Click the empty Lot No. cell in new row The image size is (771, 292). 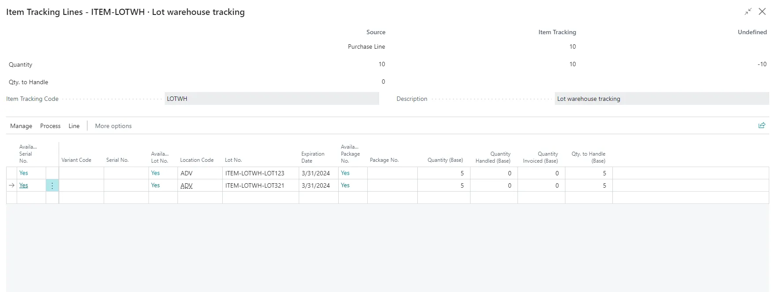point(260,198)
